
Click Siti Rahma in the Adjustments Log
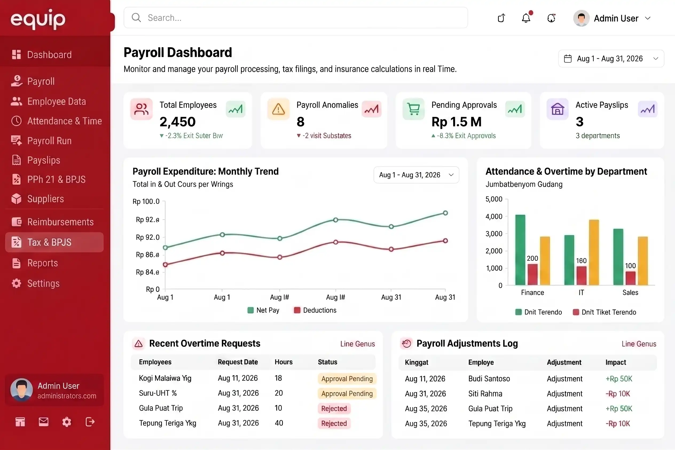[485, 394]
